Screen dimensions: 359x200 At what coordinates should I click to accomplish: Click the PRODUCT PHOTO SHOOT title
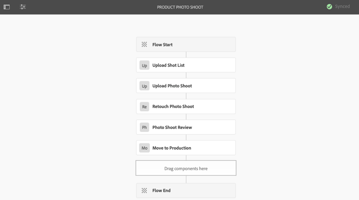(180, 7)
